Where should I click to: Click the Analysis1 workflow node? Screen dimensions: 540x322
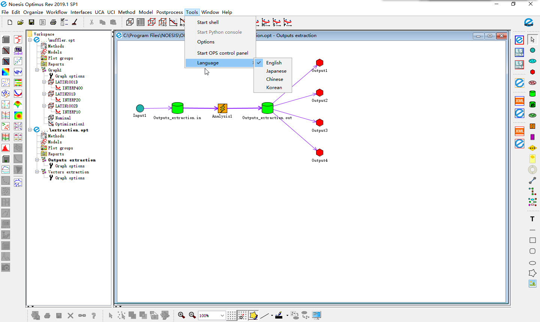(x=222, y=109)
